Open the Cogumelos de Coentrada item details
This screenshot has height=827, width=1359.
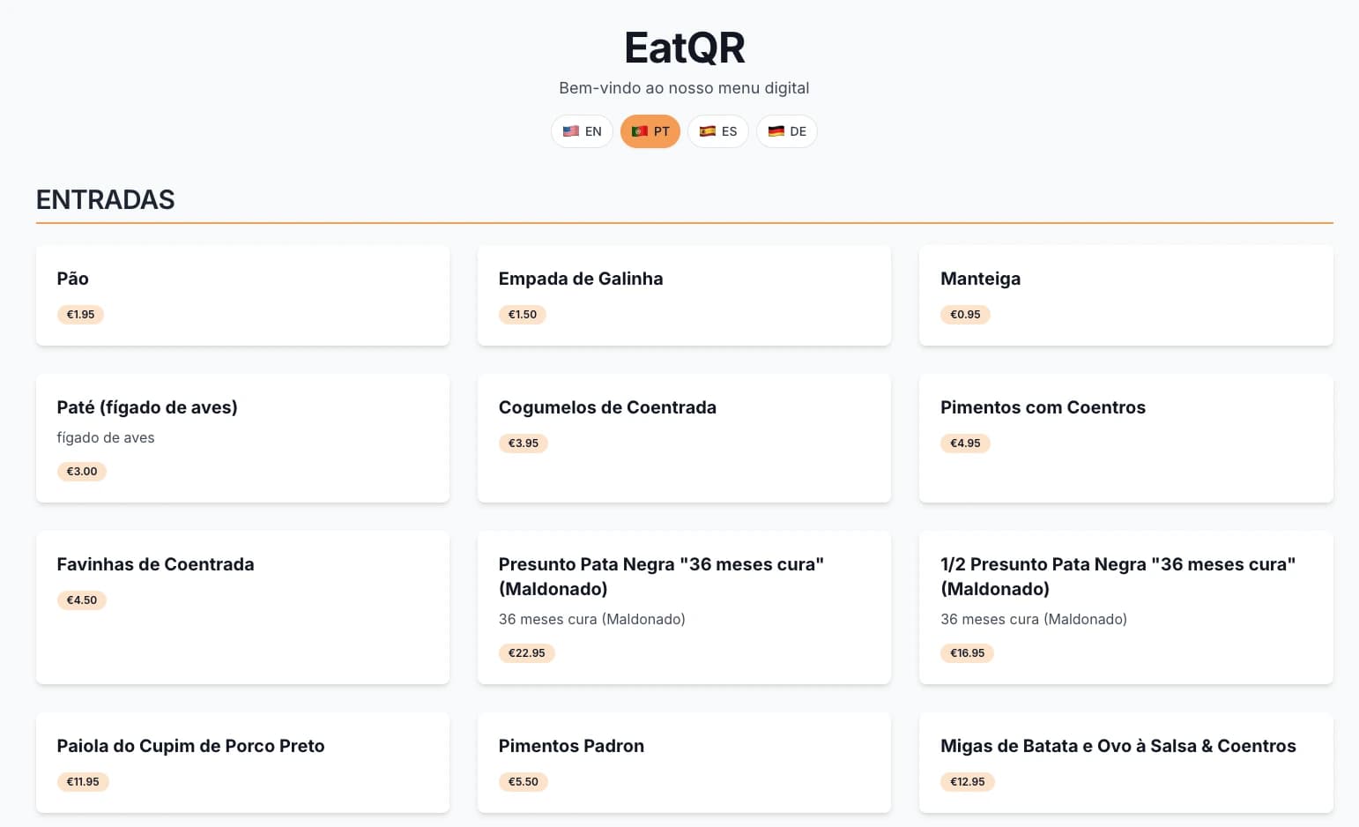click(x=684, y=438)
